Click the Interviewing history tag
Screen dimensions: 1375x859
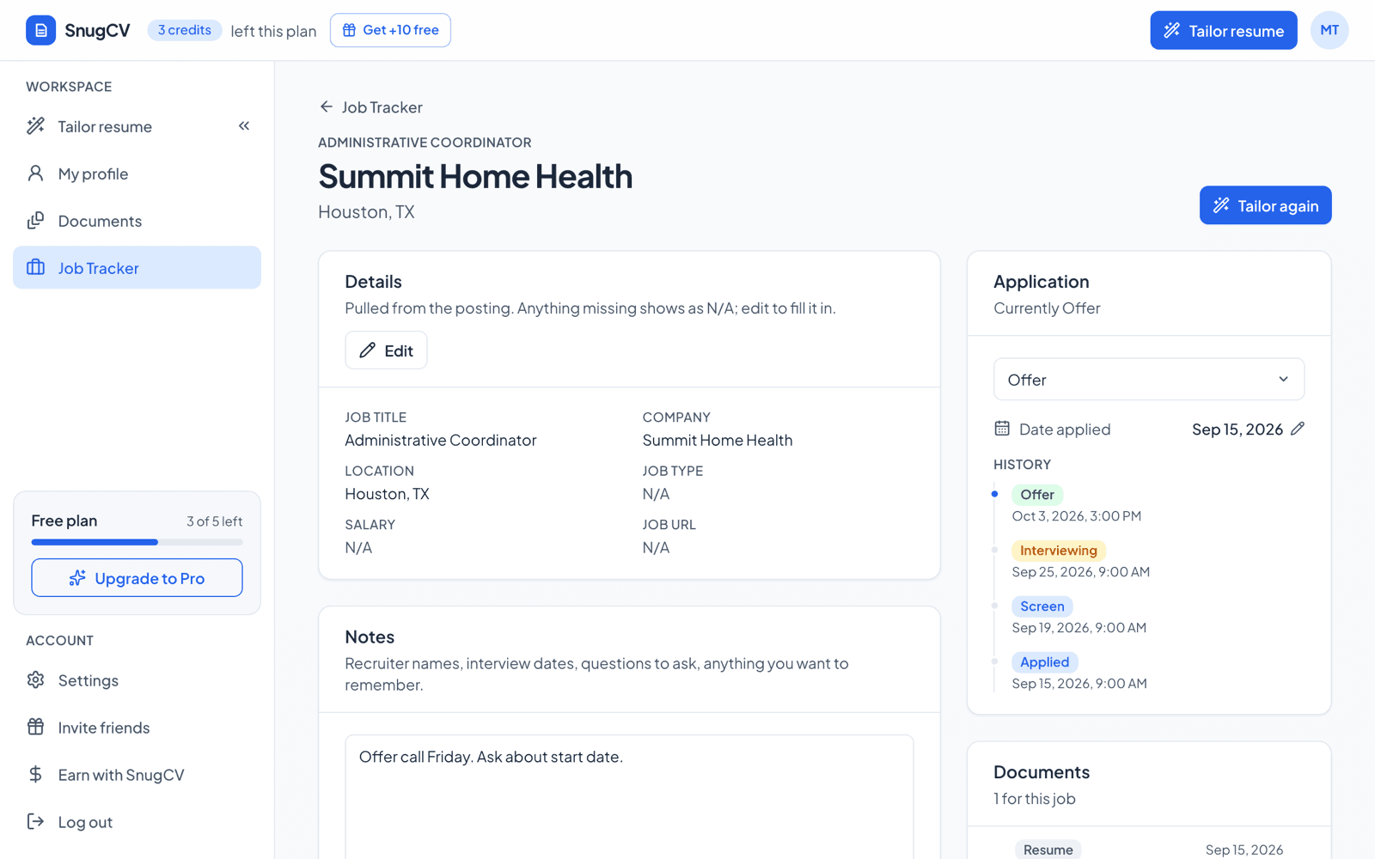pos(1059,551)
